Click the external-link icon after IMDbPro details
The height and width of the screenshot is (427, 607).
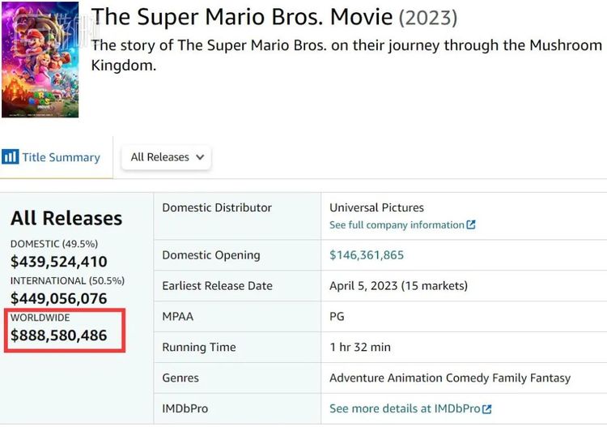click(487, 409)
